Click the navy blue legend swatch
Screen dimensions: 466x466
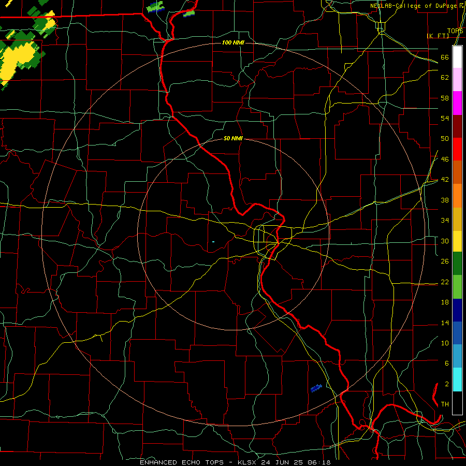pyautogui.click(x=457, y=310)
